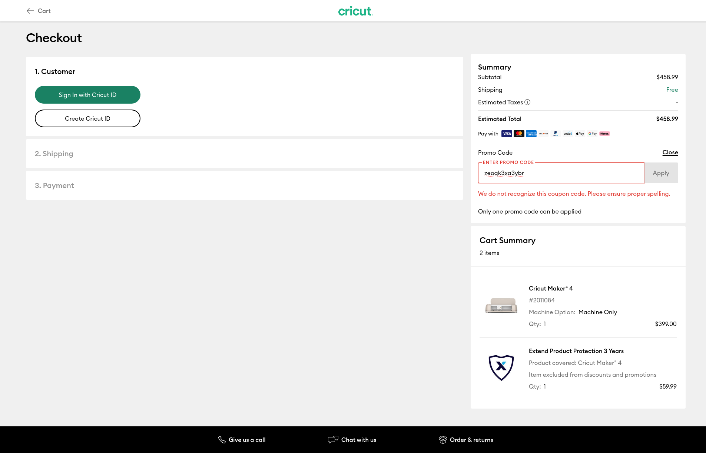This screenshot has width=706, height=453.
Task: Close the promo code section
Action: coord(670,152)
